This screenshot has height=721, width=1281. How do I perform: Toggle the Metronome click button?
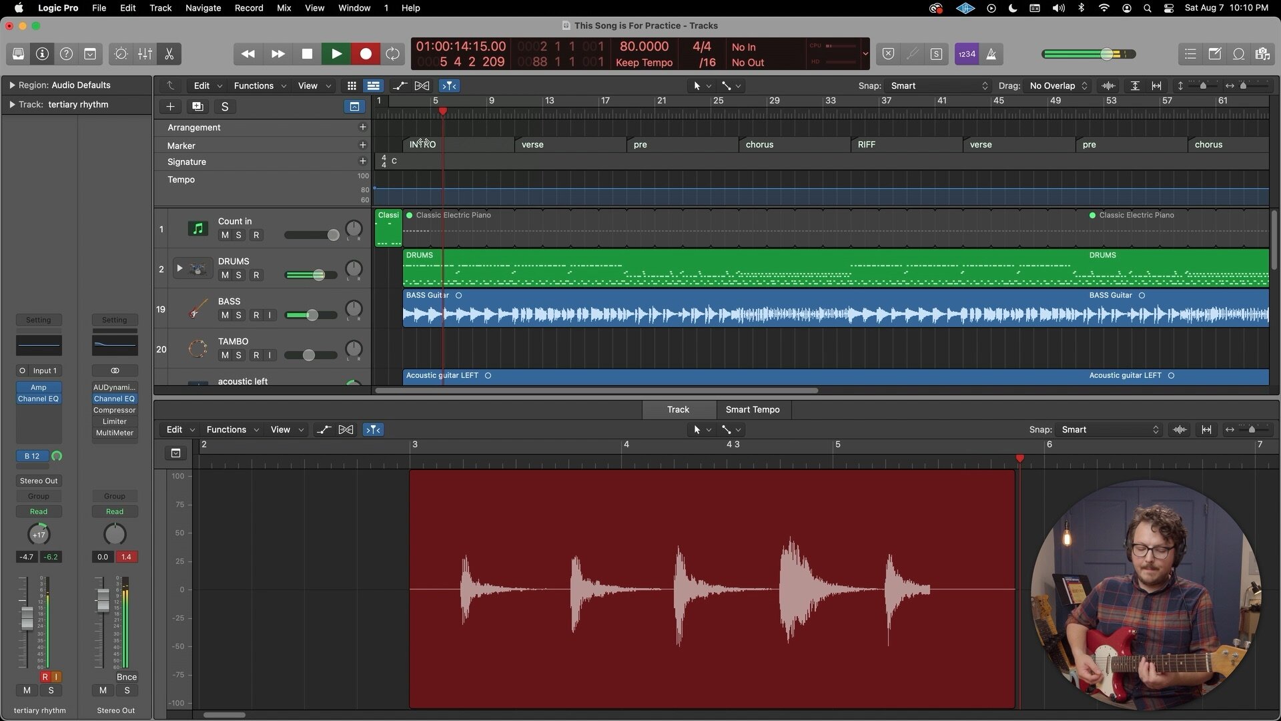point(991,54)
